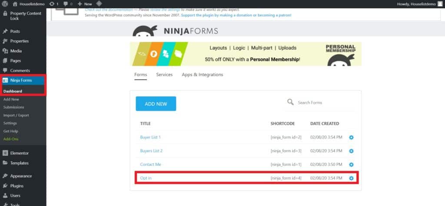Open gear settings for Buyer List 1
The height and width of the screenshot is (206, 445).
(x=351, y=138)
